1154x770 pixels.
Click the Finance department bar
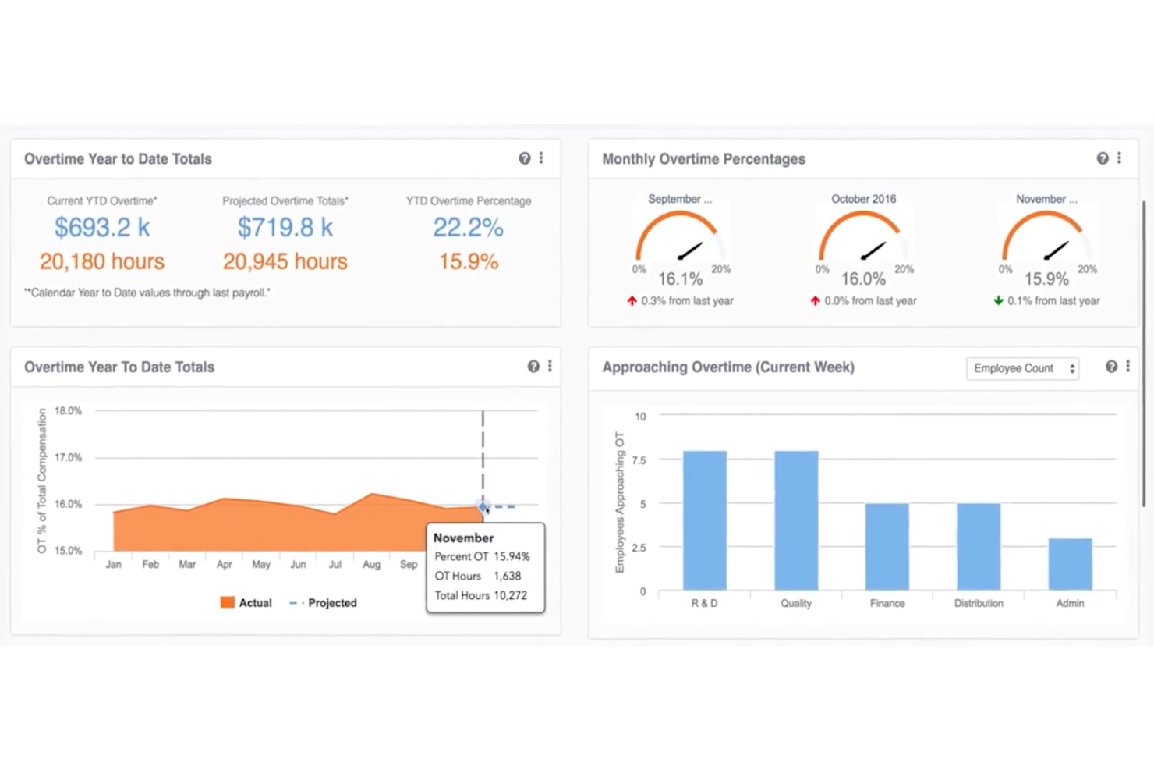[x=887, y=547]
